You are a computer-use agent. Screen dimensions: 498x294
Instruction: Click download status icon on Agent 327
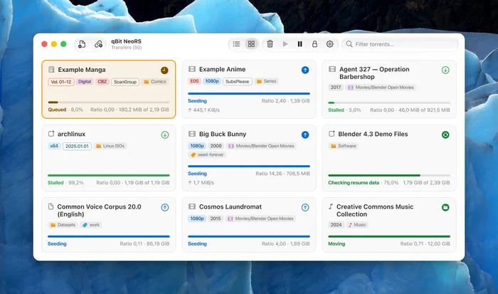[445, 70]
